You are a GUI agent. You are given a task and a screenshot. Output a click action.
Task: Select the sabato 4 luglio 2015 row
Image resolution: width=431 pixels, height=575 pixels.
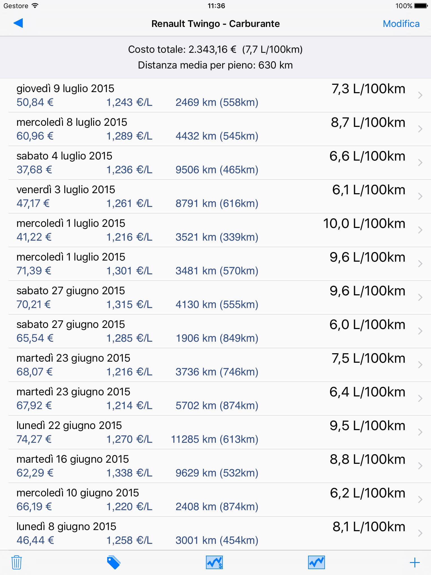(215, 163)
